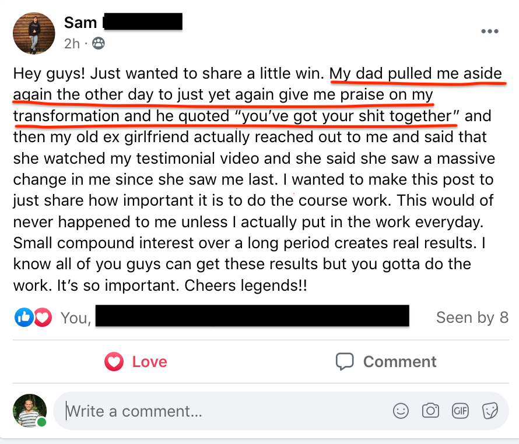Click your own commenter avatar
The height and width of the screenshot is (444, 519).
30,411
